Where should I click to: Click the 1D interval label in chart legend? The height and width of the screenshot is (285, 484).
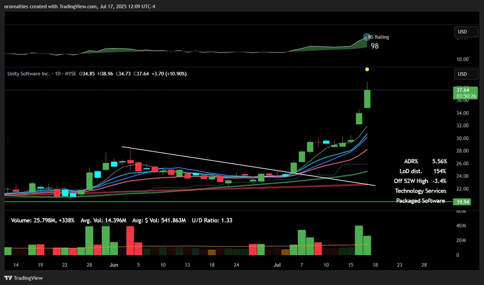[x=58, y=74]
